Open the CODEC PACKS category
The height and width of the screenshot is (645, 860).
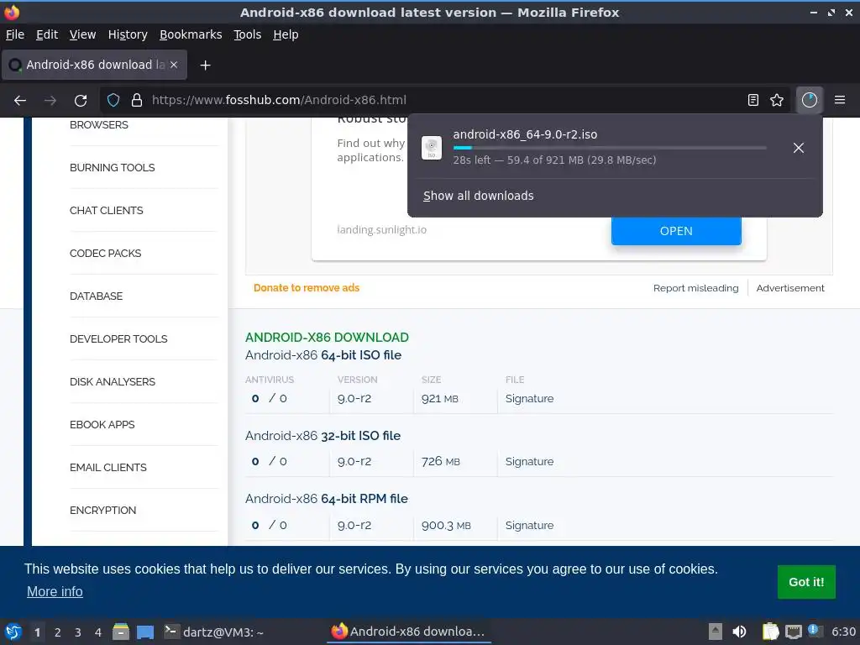(x=105, y=254)
